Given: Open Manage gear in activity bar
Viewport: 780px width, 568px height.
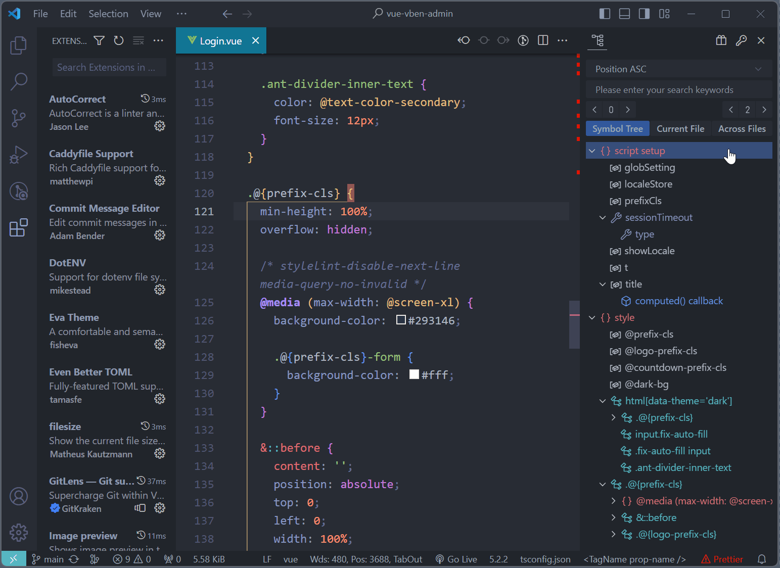Looking at the screenshot, I should coord(19,533).
